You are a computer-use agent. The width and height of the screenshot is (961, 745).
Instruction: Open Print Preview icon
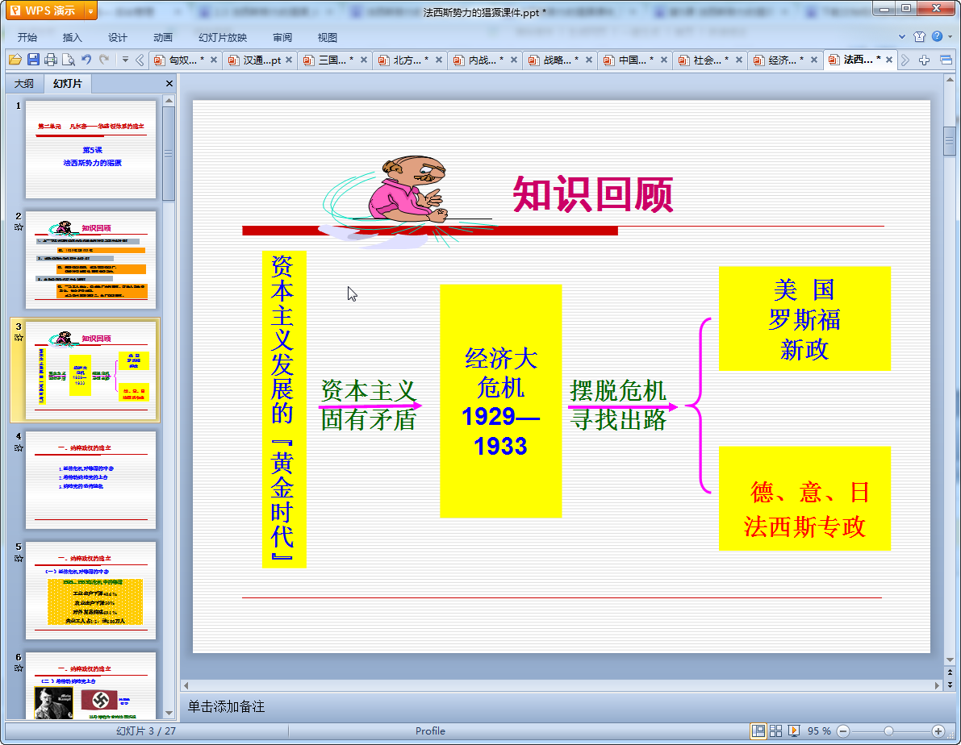click(x=69, y=60)
